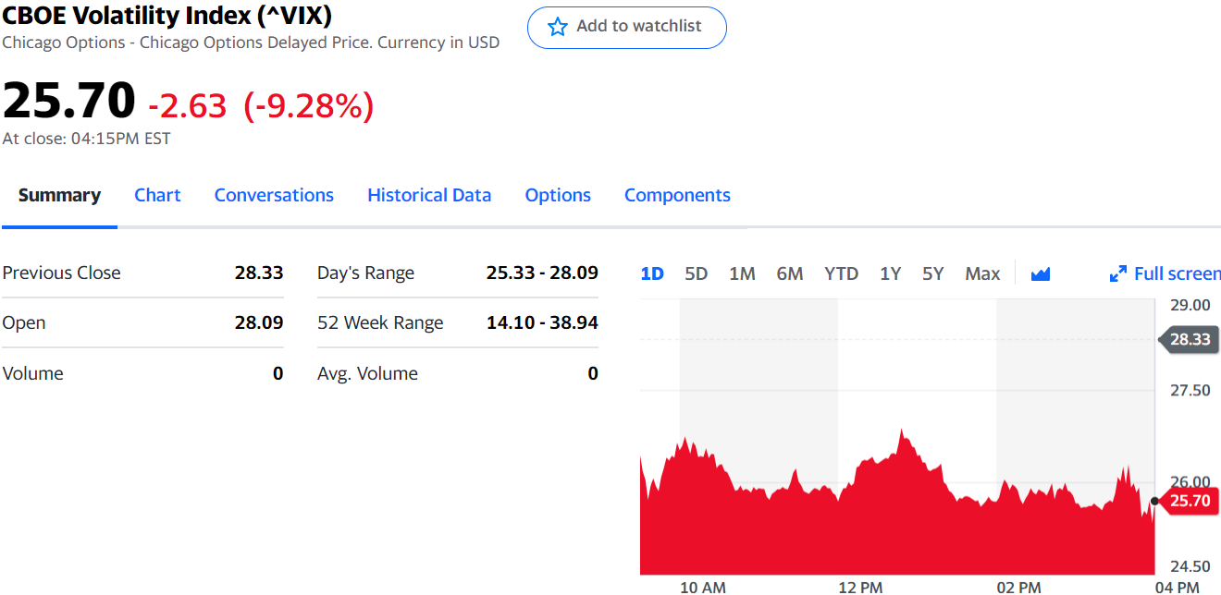Click the CBOE Volatility Index (^VIX) title
Viewport: 1221px width, 595px height.
(x=167, y=16)
